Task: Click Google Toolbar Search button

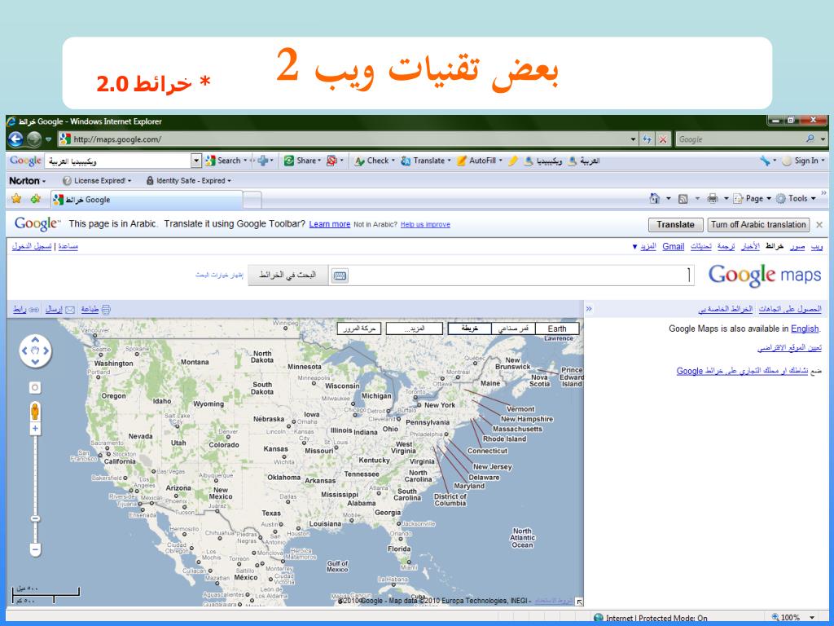Action: coord(226,161)
